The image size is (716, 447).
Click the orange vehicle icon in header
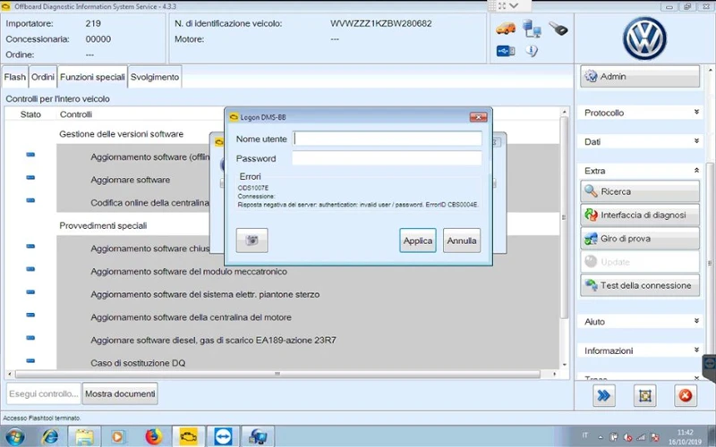tap(506, 30)
